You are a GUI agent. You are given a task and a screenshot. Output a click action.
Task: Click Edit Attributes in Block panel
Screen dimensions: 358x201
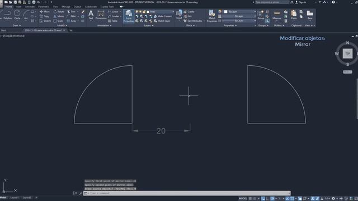coord(193,21)
